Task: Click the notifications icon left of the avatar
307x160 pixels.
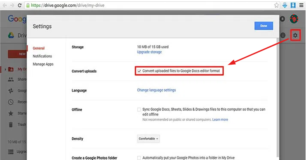Action: (x=282, y=19)
